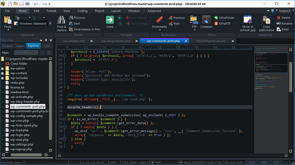295x165 pixels.
Task: Click Show in default app icon
Action: pyautogui.click(x=248, y=20)
